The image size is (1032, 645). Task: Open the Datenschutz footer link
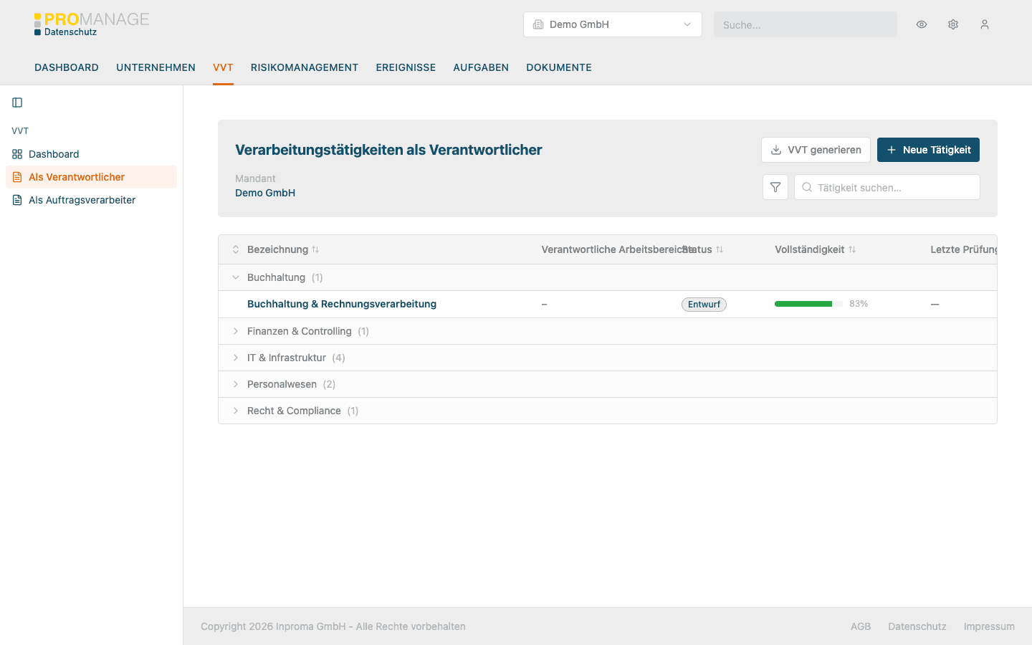coord(917,626)
